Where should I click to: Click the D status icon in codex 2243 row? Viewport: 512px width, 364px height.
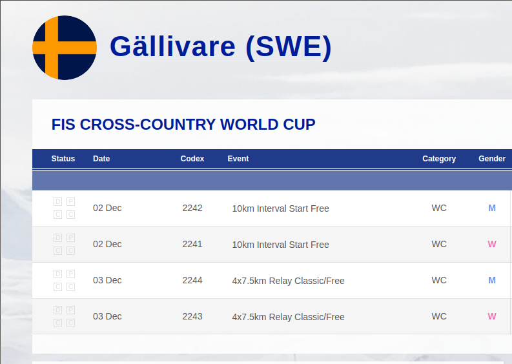pyautogui.click(x=58, y=310)
